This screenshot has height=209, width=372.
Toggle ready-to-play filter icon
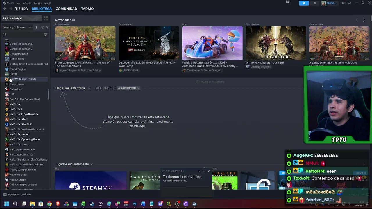coord(48,27)
